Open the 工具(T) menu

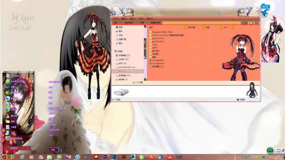[141, 19]
